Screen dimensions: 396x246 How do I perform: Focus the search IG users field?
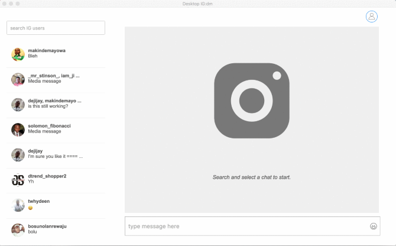coord(56,28)
